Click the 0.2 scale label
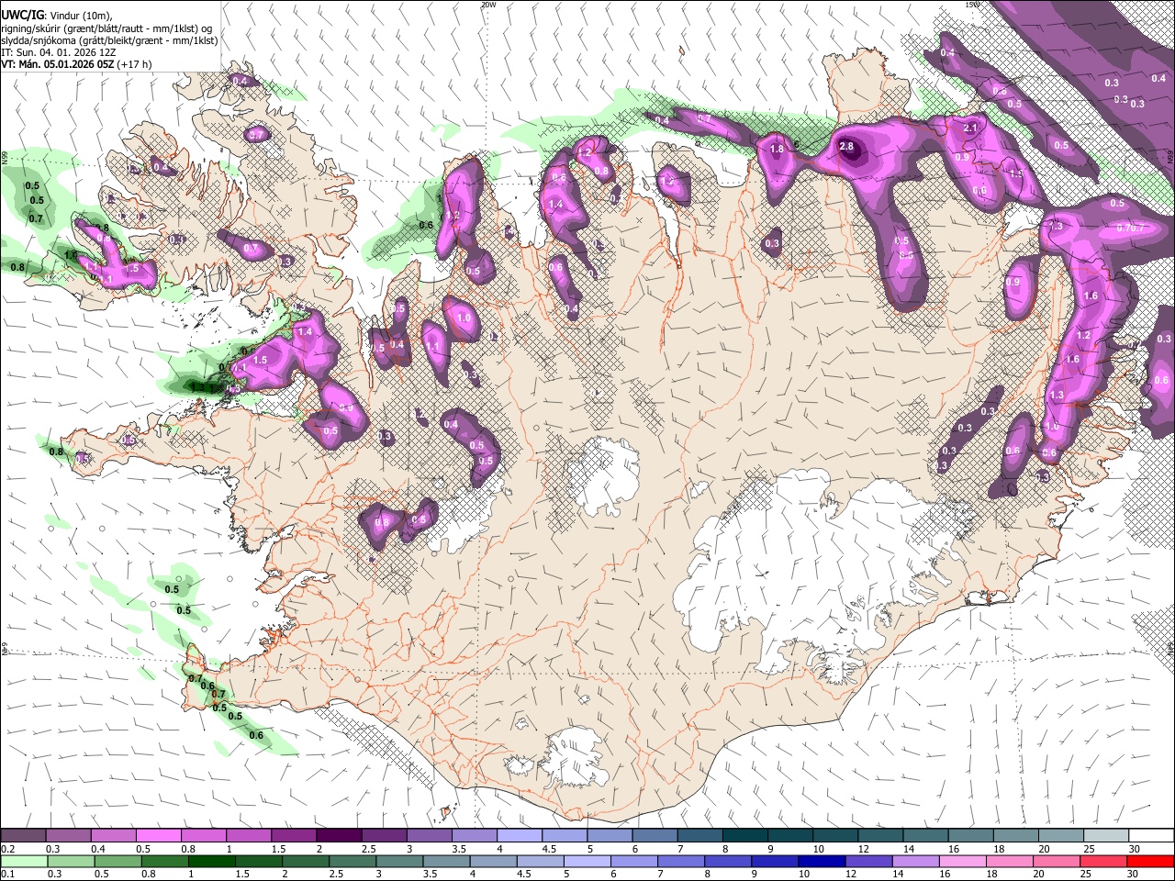1175x881 pixels. point(7,849)
